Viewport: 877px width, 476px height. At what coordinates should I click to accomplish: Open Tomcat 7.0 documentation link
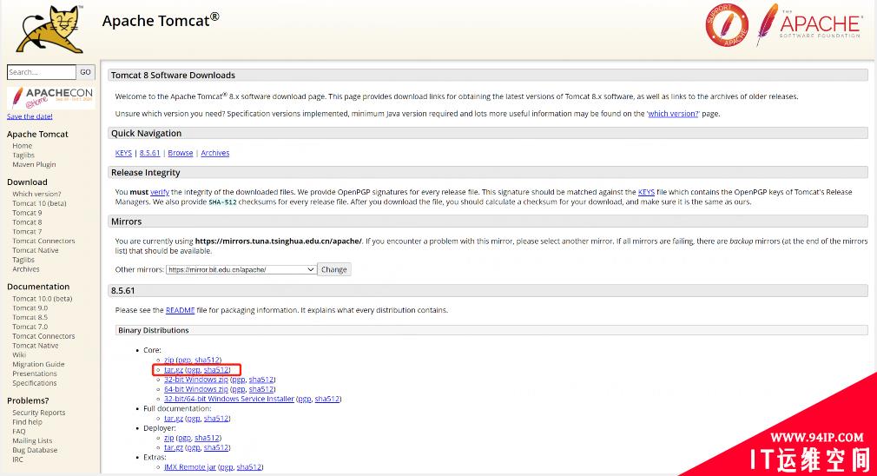coord(30,327)
